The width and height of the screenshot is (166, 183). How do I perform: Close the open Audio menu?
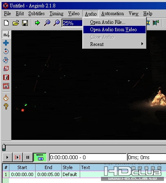pyautogui.click(x=91, y=14)
